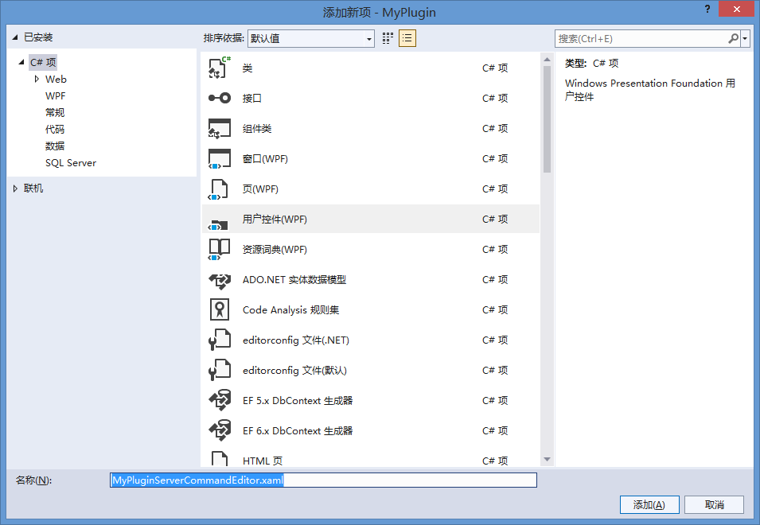Pick the 窗口(WPF) window template icon
The image size is (760, 525).
(220, 158)
